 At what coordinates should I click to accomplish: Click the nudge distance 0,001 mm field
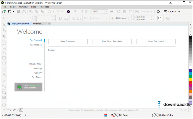pos(121,18)
